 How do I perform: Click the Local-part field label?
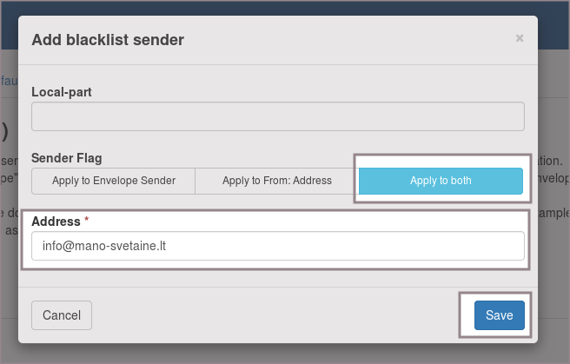[x=62, y=91]
